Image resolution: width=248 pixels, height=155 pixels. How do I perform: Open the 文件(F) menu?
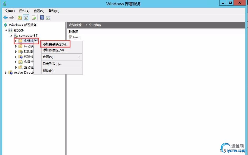click(10, 11)
